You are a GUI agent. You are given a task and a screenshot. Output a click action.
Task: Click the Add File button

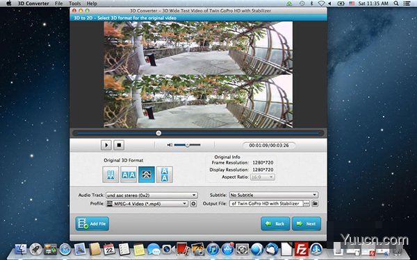pos(92,223)
